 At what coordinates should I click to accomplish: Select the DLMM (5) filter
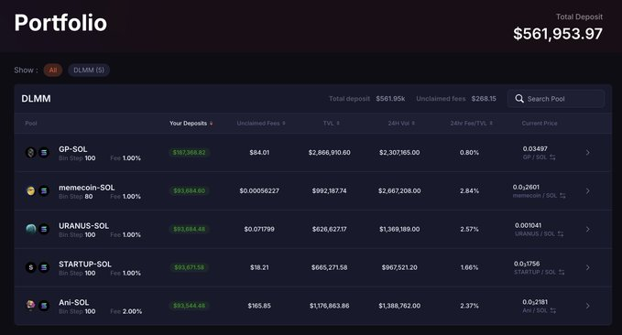pyautogui.click(x=89, y=70)
